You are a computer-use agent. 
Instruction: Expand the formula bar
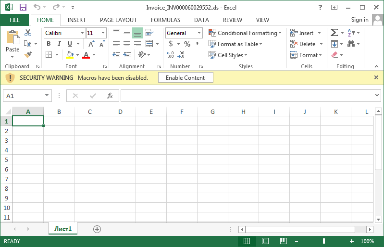point(377,96)
